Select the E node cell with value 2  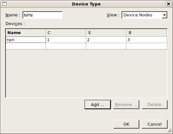(x=106, y=40)
